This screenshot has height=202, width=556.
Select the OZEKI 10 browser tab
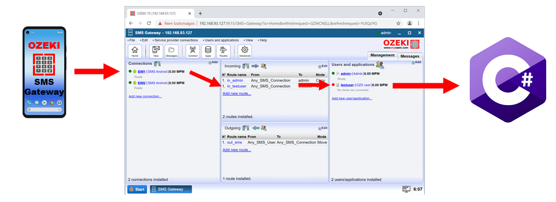[x=160, y=14]
